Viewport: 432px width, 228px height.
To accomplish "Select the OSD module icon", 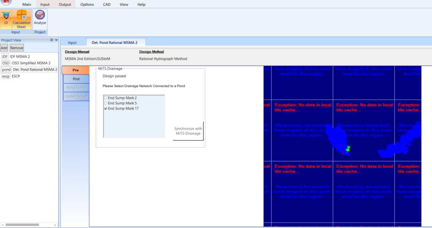I will 6,63.
